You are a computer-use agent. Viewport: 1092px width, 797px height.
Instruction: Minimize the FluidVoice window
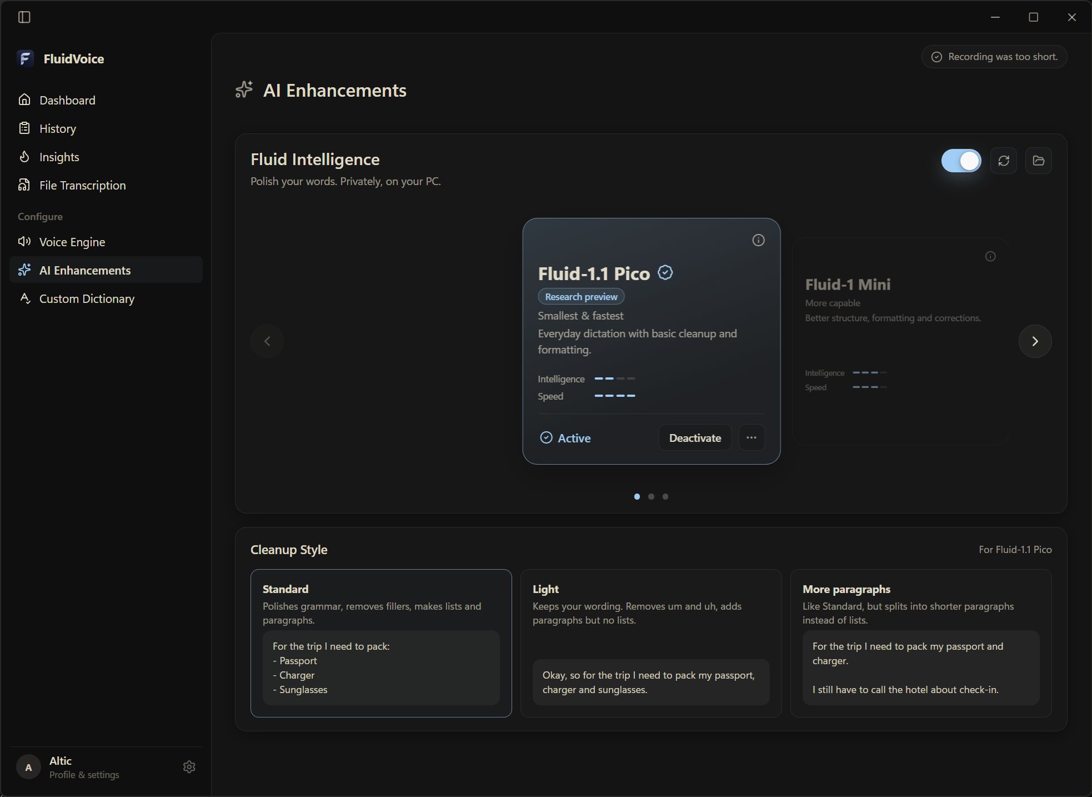coord(995,17)
